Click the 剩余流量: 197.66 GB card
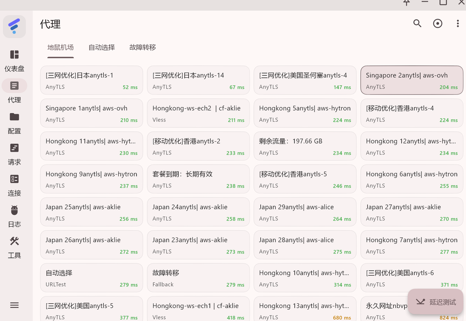 (x=305, y=146)
